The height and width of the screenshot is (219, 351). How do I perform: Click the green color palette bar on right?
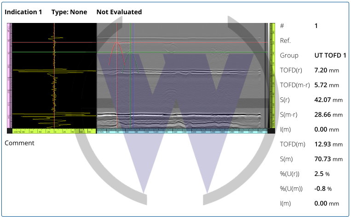(272, 76)
